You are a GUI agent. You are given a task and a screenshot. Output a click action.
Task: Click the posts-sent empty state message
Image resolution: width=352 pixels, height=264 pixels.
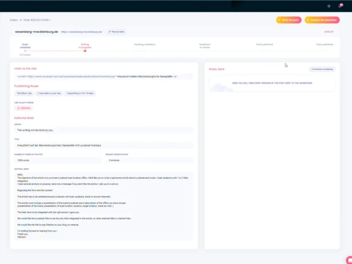pyautogui.click(x=272, y=83)
